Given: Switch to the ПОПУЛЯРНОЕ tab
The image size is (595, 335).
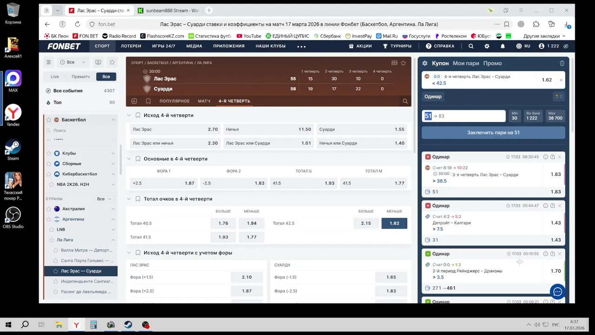Looking at the screenshot, I should pos(174,101).
